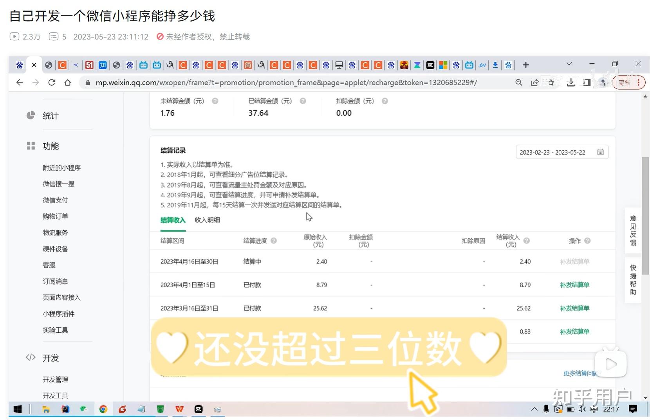Open the notification center icon
This screenshot has width=650, height=420.
[632, 409]
